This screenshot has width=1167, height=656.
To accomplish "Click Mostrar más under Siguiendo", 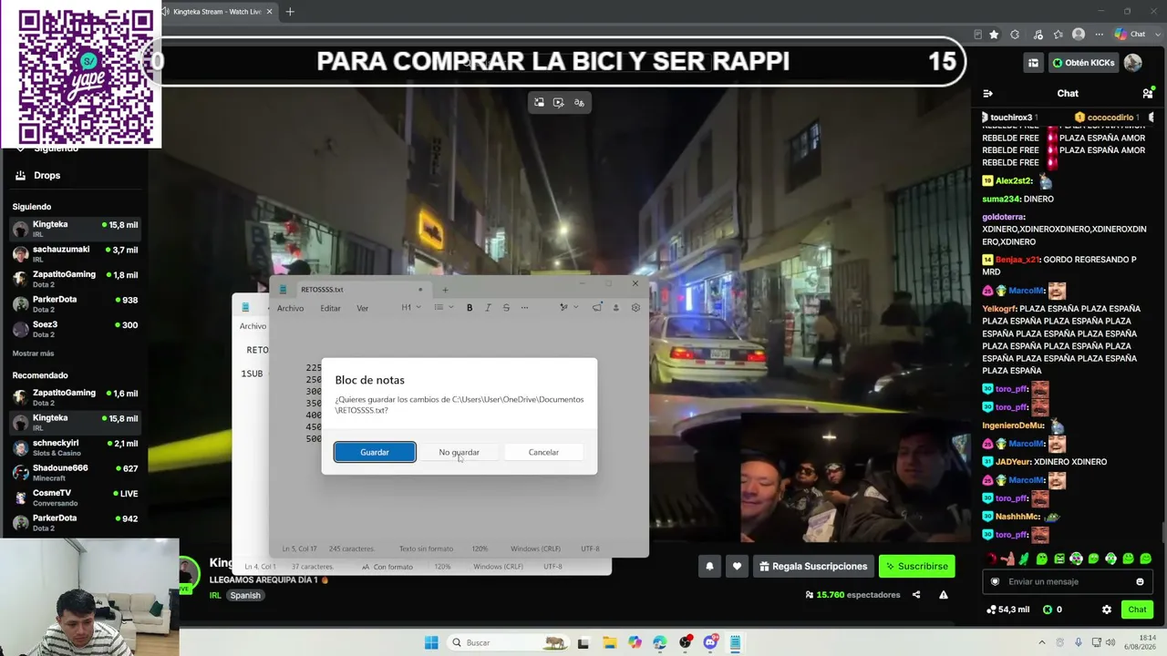I will [x=33, y=354].
